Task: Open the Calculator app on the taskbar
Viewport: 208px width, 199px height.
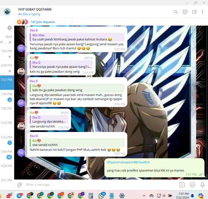Action: point(91,196)
